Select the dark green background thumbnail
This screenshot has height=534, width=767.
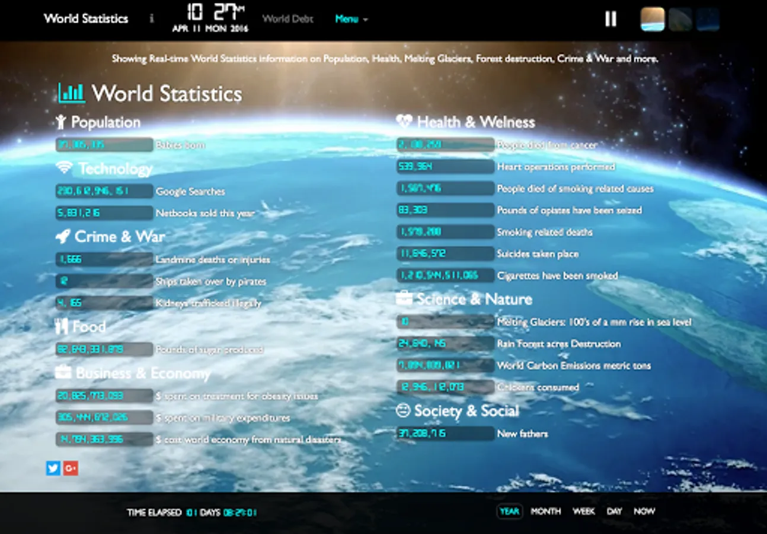pos(680,19)
